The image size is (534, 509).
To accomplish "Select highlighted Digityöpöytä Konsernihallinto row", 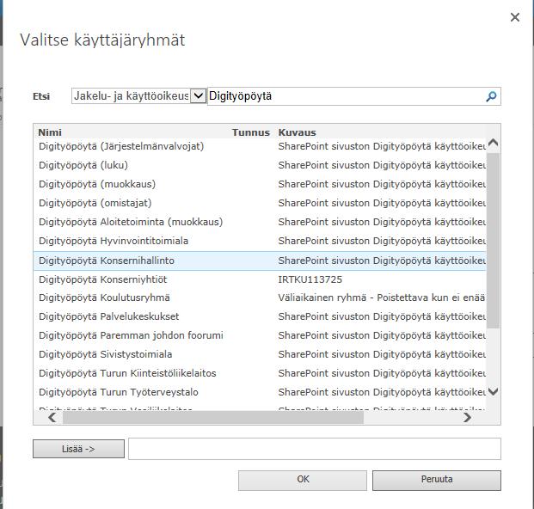I will tap(260, 261).
